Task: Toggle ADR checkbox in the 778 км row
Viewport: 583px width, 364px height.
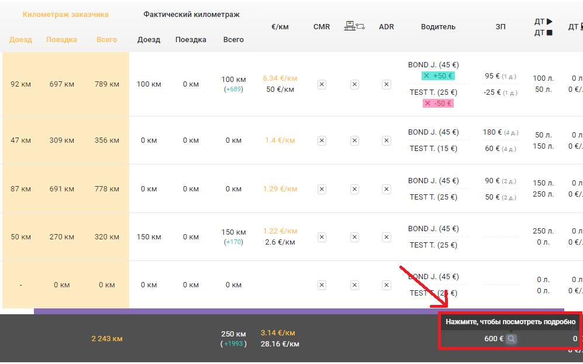Action: point(387,189)
